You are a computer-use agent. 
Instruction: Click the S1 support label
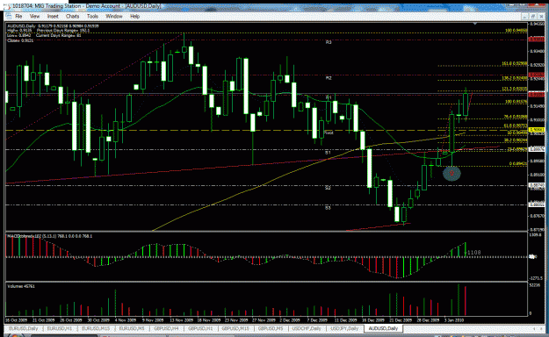(x=328, y=153)
